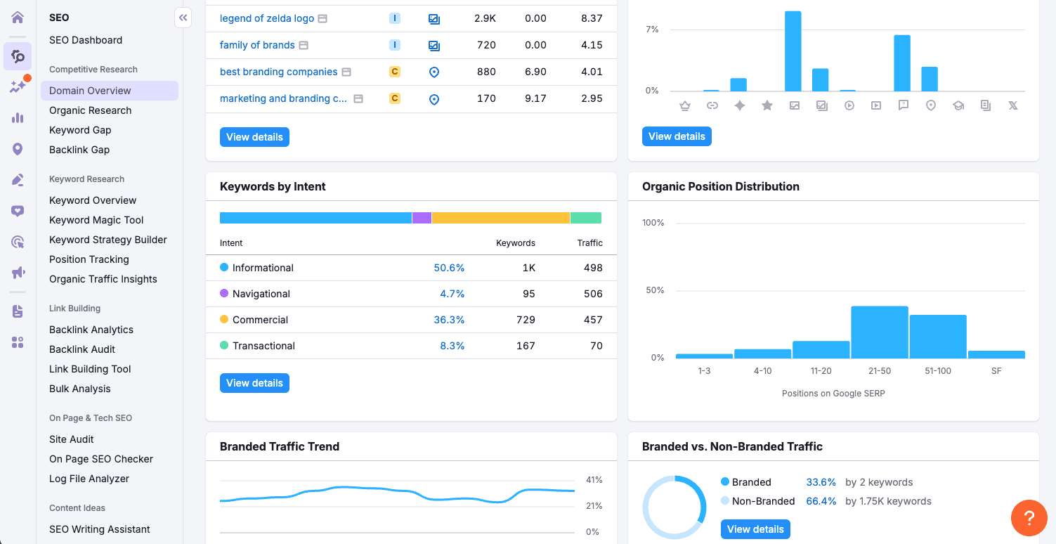Open Keyword Magic Tool in the sidebar

tap(96, 220)
